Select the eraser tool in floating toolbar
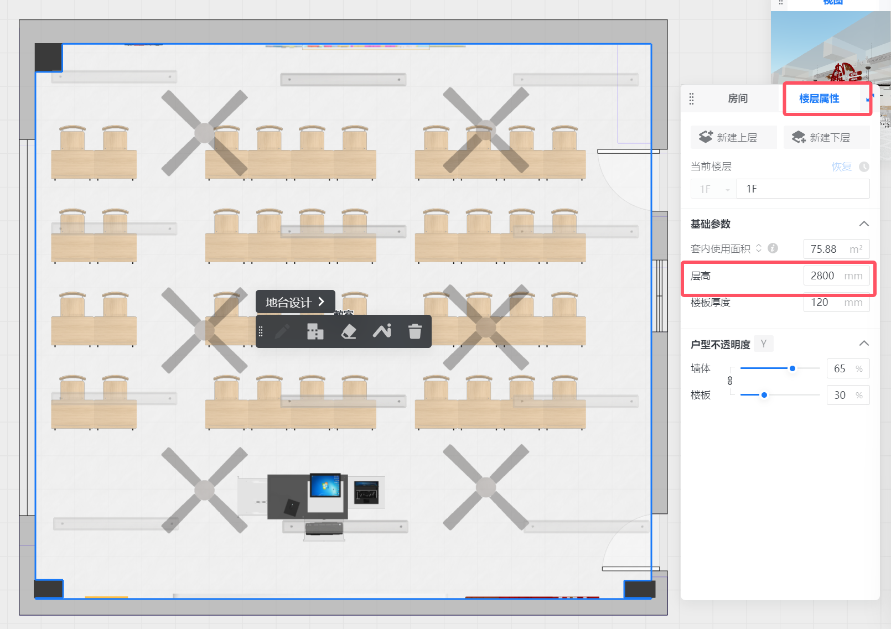The image size is (891, 629). click(x=349, y=331)
